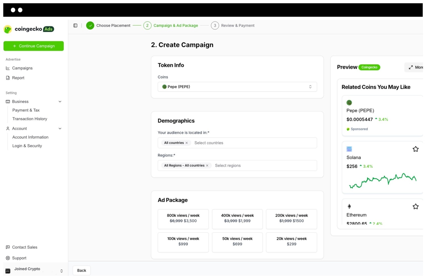
Task: Remove the All countries tag
Action: (x=187, y=143)
